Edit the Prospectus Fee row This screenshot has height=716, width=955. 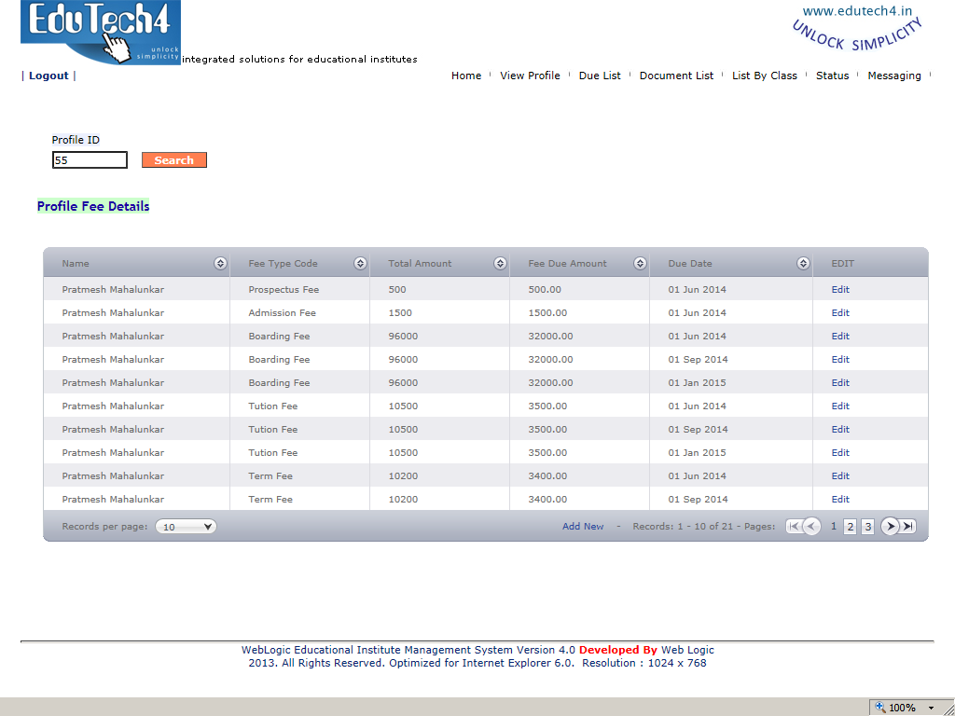point(840,289)
